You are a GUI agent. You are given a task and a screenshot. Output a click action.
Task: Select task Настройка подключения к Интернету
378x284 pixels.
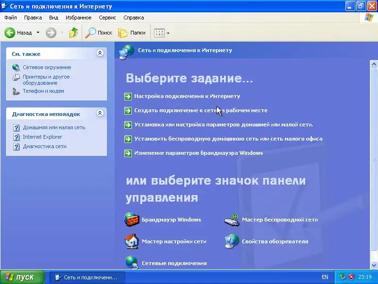[187, 96]
